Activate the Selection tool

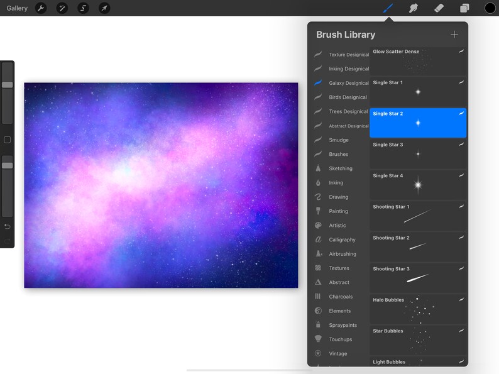pos(83,8)
